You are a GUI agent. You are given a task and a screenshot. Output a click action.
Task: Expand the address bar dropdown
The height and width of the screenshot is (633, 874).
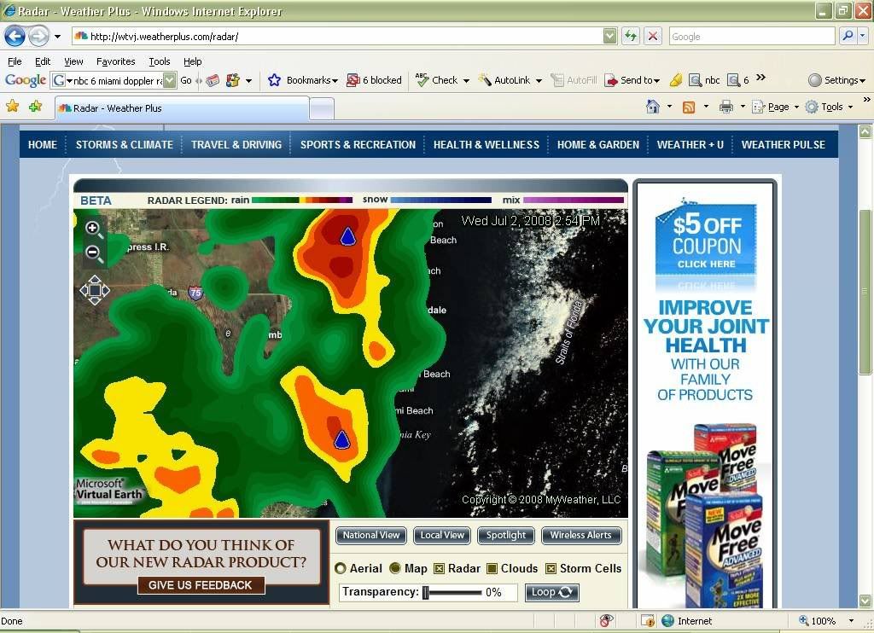point(609,36)
